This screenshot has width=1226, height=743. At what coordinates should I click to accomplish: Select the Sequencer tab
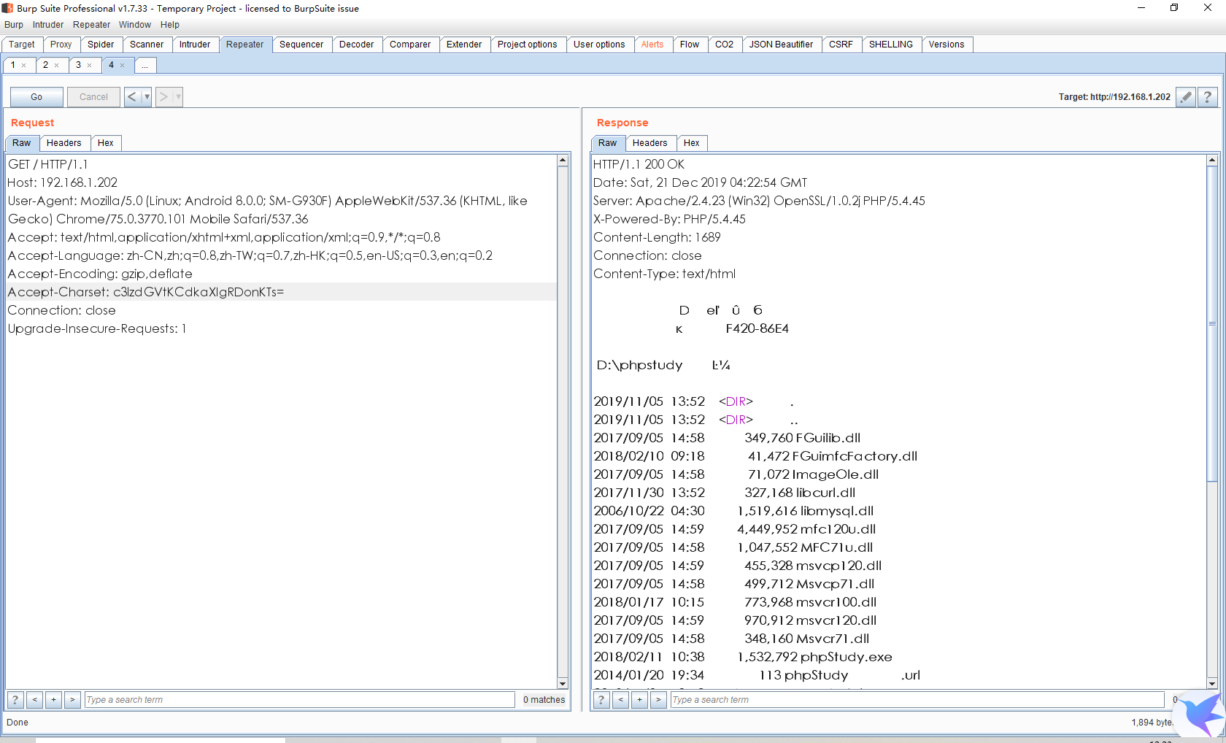point(301,45)
